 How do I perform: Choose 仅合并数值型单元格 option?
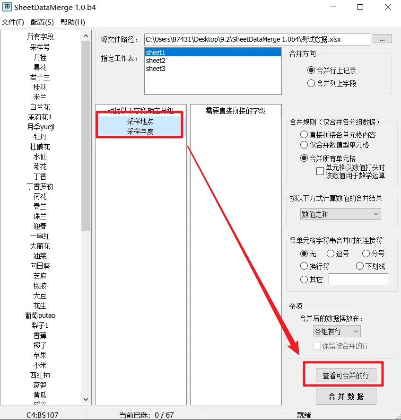pos(305,145)
